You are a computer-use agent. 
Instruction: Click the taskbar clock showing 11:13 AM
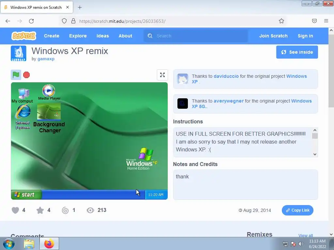click(317, 244)
